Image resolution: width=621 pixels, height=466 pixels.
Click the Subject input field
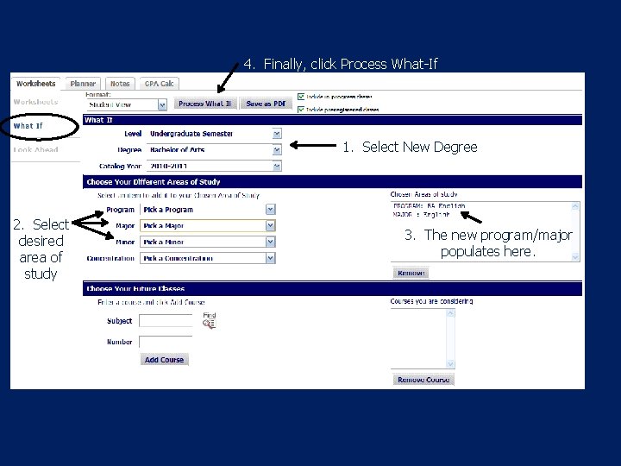coord(166,321)
